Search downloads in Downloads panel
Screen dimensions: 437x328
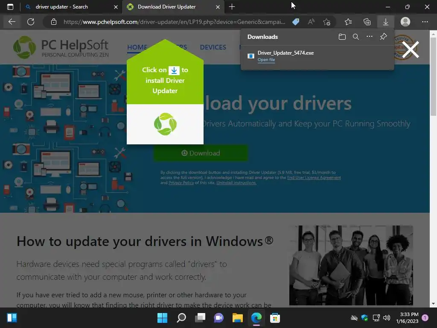click(x=355, y=37)
